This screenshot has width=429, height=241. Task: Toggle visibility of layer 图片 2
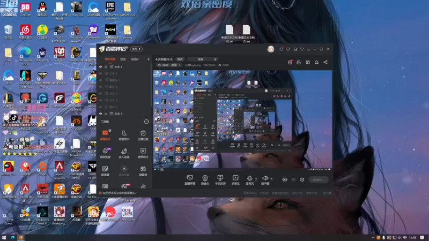click(x=101, y=107)
